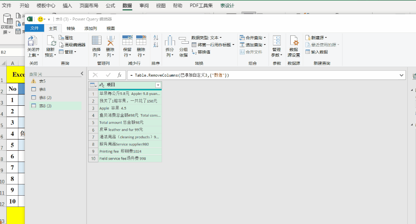Click the 选择列 choose columns icon
The width and height of the screenshot is (416, 224).
[96, 40]
